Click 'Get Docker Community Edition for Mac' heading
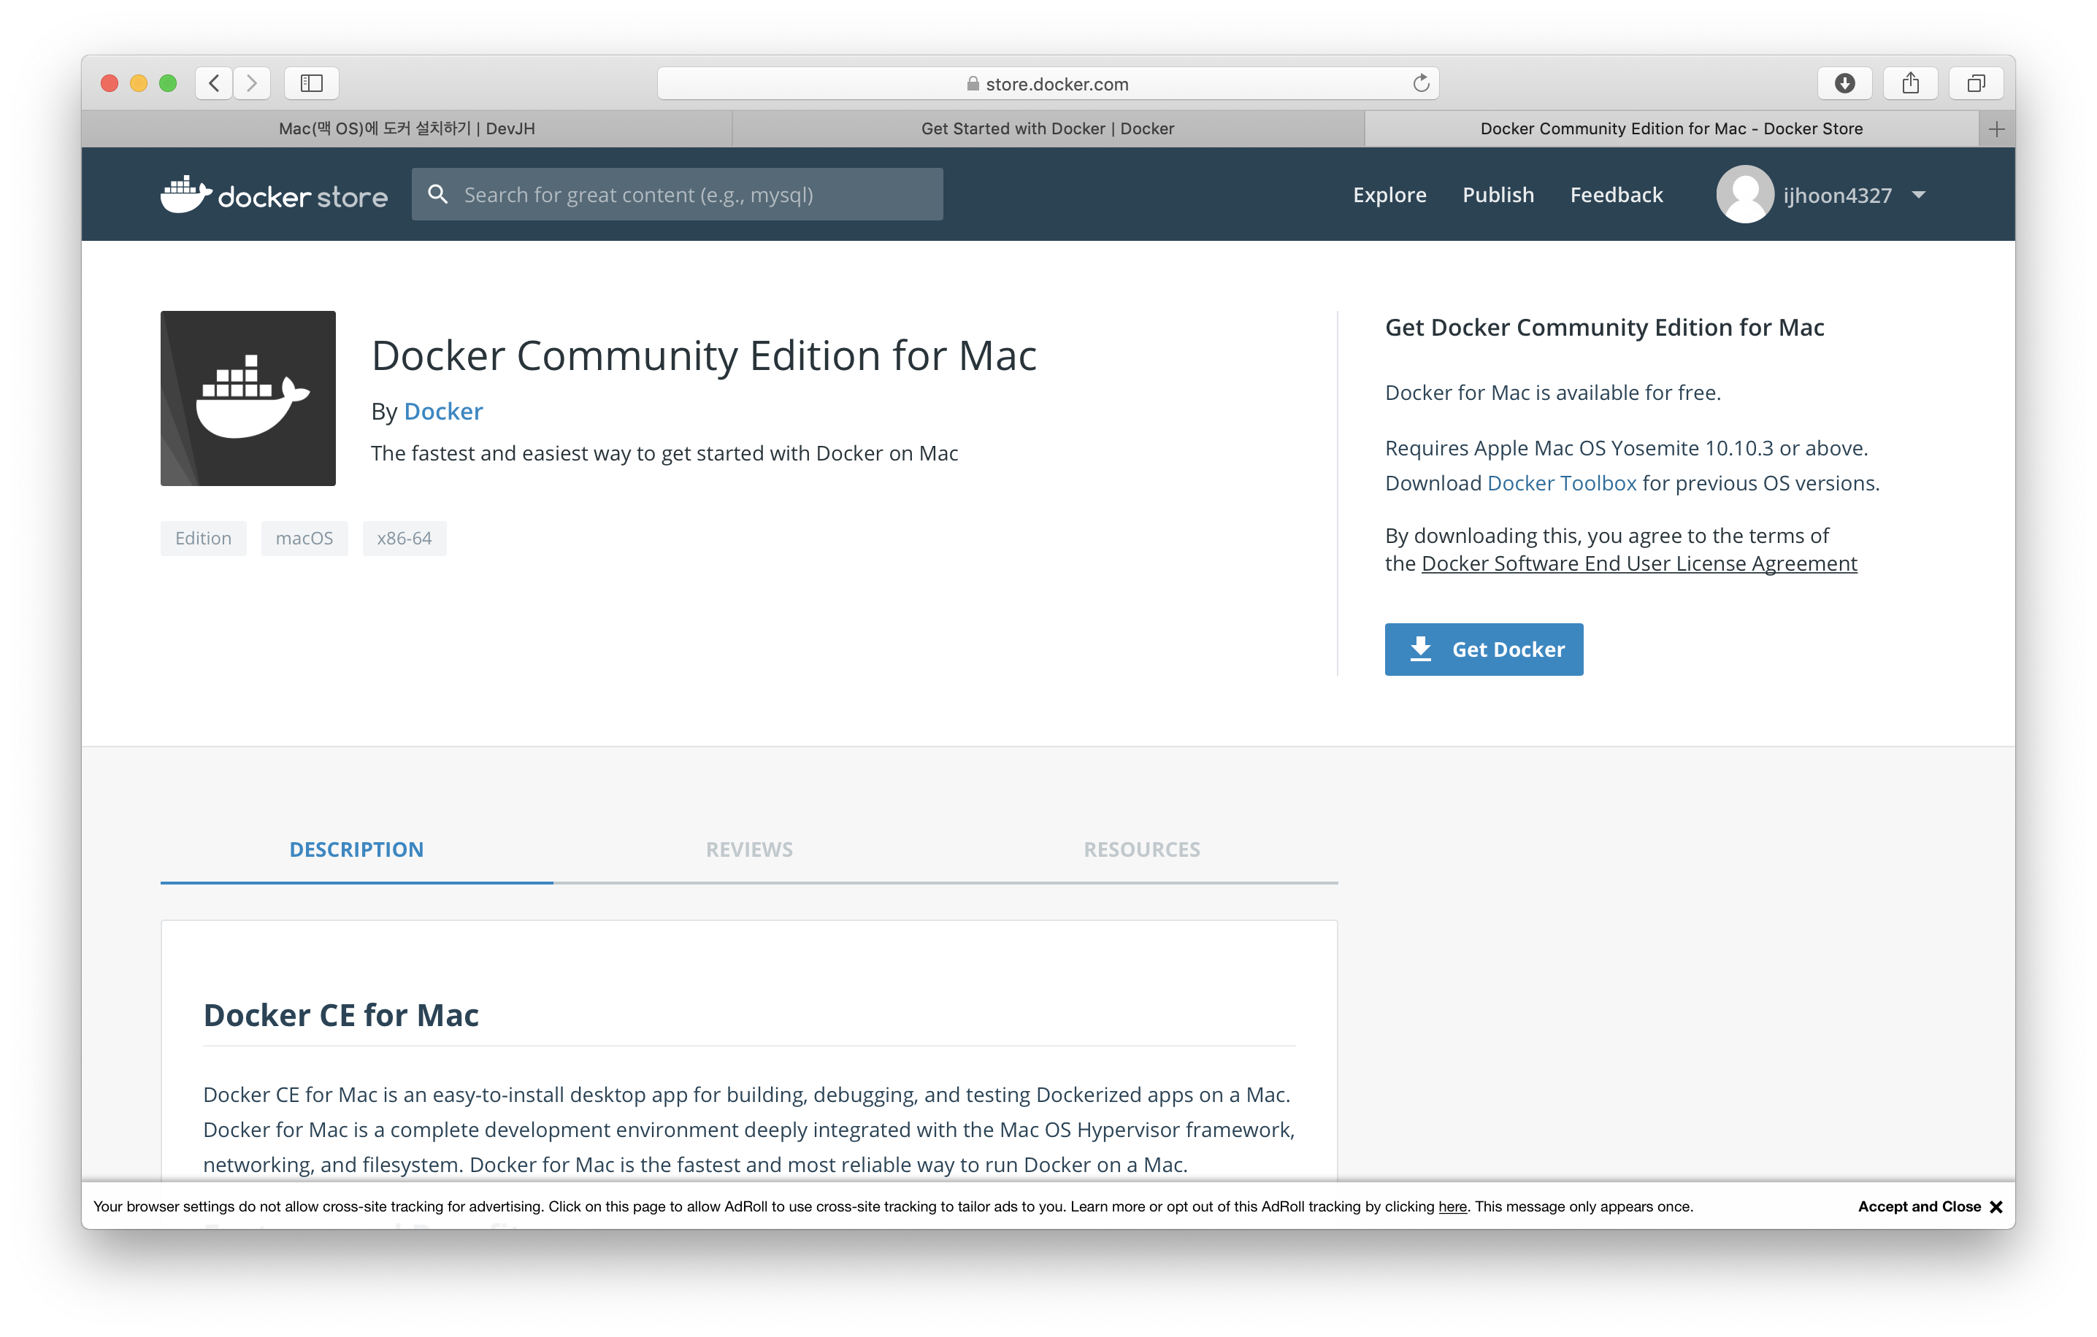The width and height of the screenshot is (2097, 1337). pos(1604,327)
